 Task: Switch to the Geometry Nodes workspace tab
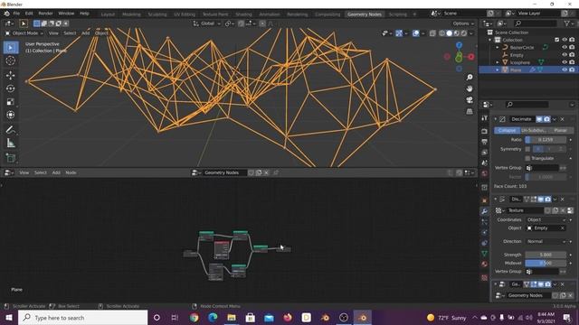click(x=364, y=14)
